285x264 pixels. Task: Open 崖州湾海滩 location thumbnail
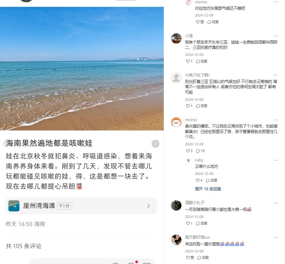coord(14,206)
